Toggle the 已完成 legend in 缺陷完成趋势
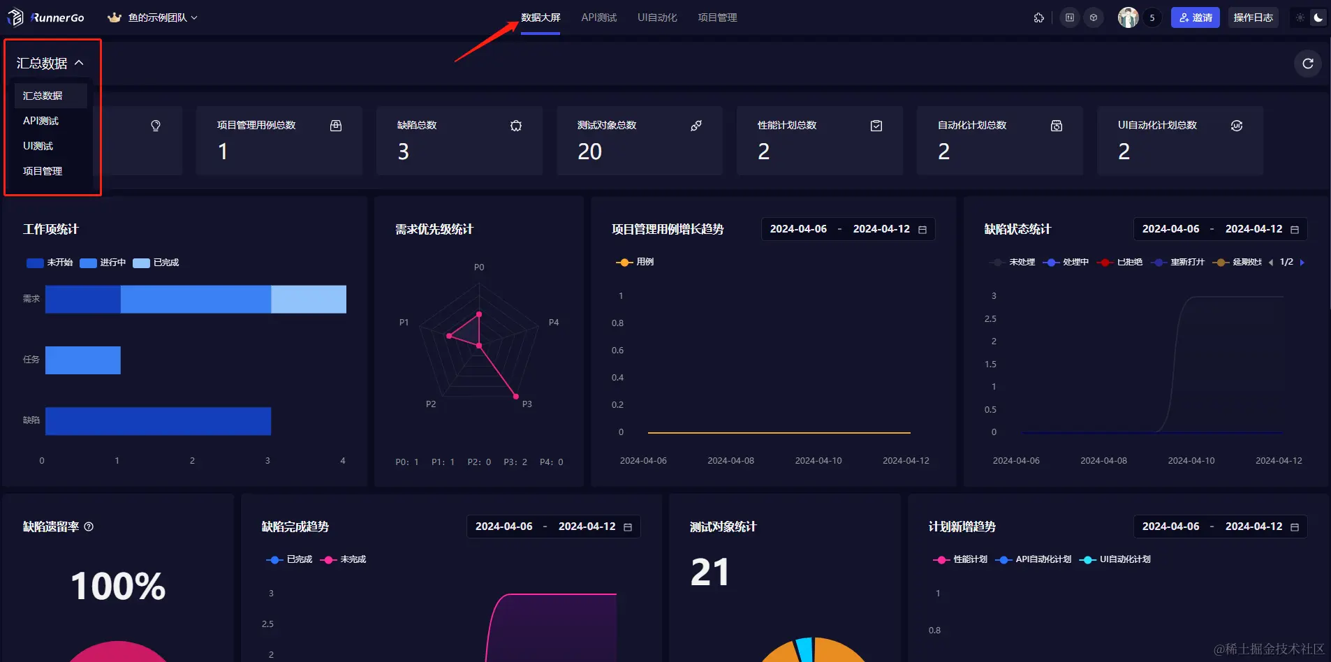Screen dimensions: 1331x662 point(289,559)
